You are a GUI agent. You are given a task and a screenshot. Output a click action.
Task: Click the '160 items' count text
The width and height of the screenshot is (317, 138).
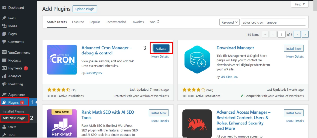(253, 35)
